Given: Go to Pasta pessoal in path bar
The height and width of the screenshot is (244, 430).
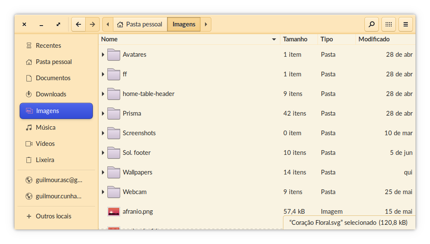Looking at the screenshot, I should [x=140, y=24].
